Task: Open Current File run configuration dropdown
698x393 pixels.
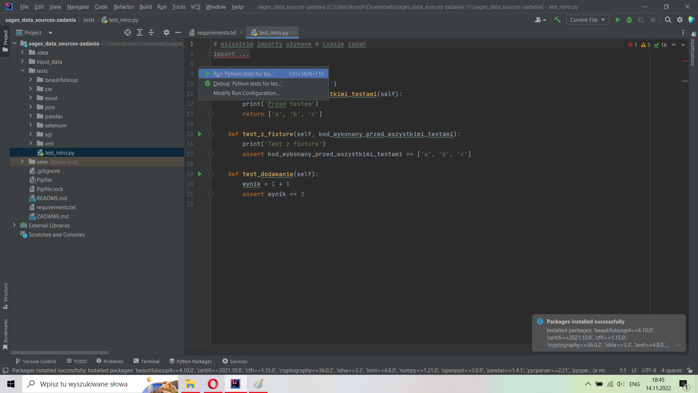Action: point(587,20)
